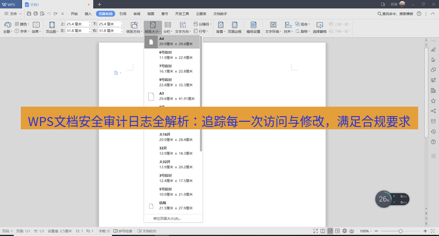Click zoom out minus button
Viewport: 439px width, 236px height.
(x=376, y=231)
